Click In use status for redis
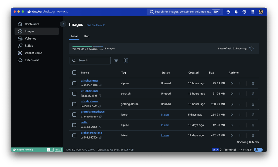 165,125
